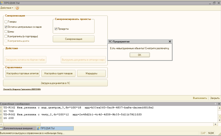Switch to Дополнительные внешние tab
The height and width of the screenshot is (136, 221).
point(18,128)
